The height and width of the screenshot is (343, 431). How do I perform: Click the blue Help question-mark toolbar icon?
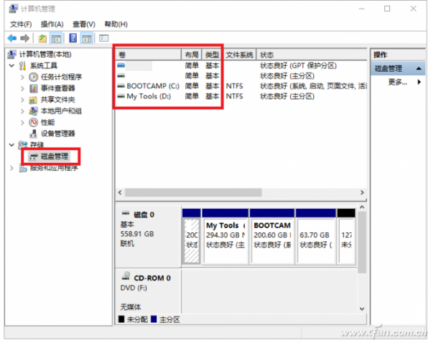pyautogui.click(x=73, y=38)
